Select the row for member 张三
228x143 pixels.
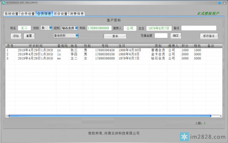[74, 50]
